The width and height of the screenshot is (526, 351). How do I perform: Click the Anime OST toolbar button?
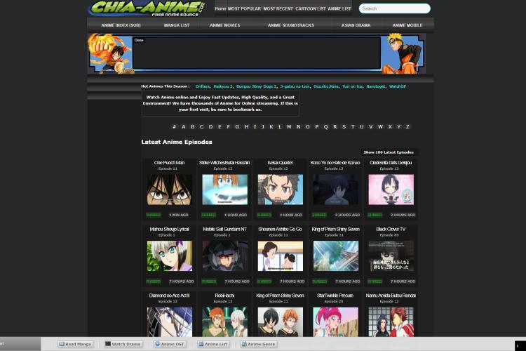pyautogui.click(x=170, y=344)
